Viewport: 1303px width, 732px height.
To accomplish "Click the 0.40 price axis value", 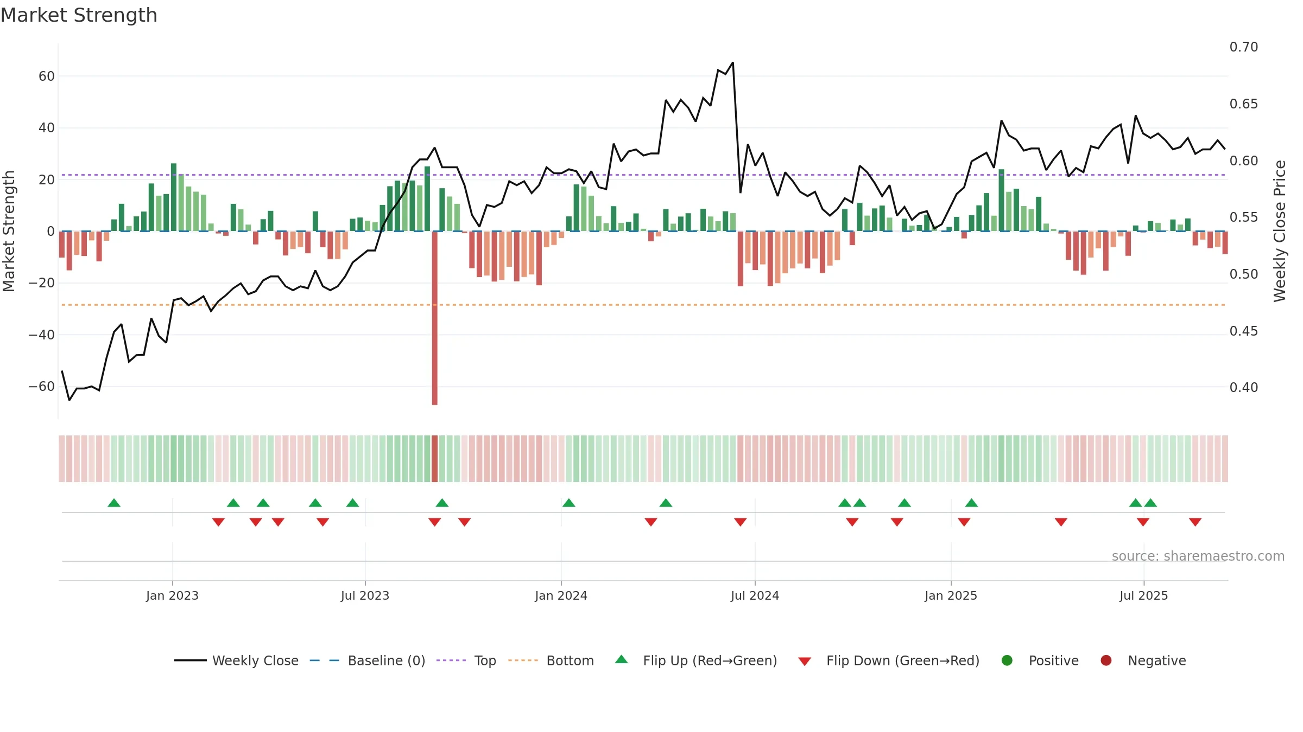I will (x=1244, y=388).
